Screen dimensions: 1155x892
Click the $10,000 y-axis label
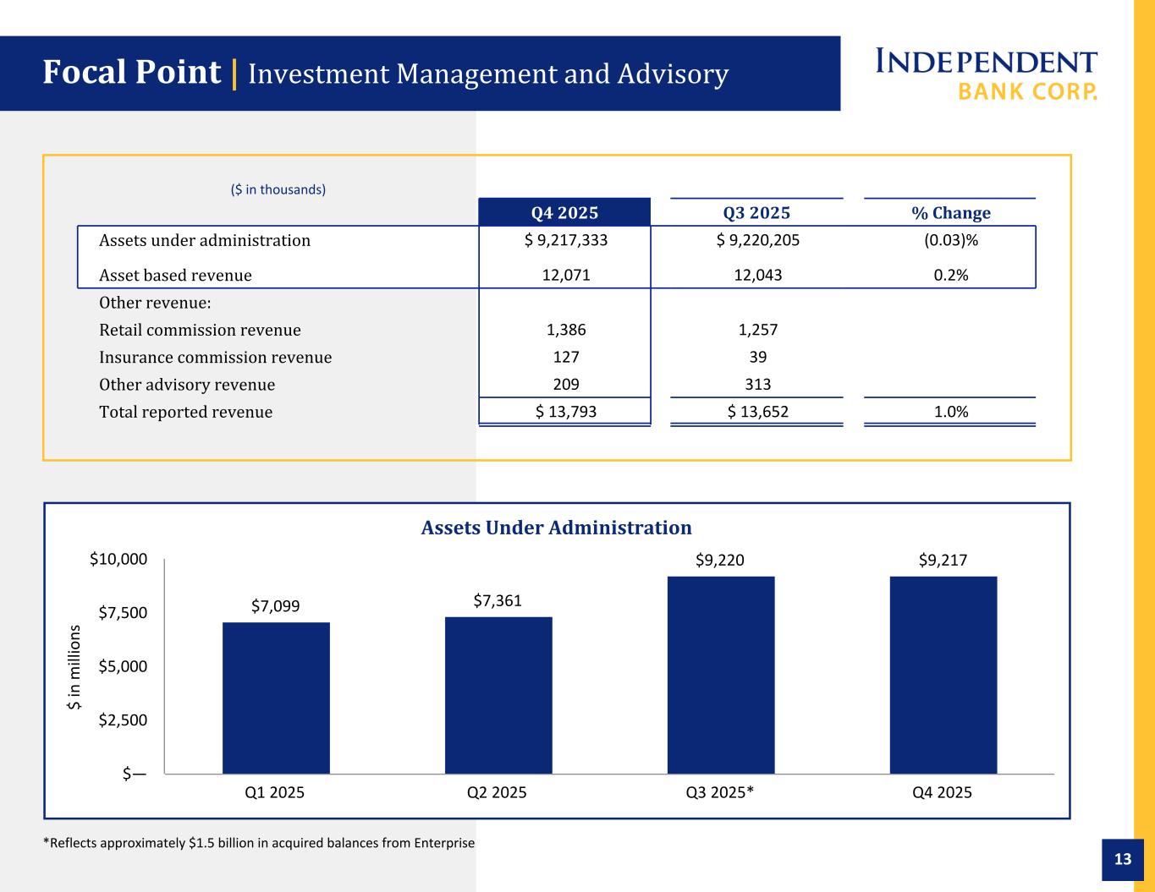[118, 559]
